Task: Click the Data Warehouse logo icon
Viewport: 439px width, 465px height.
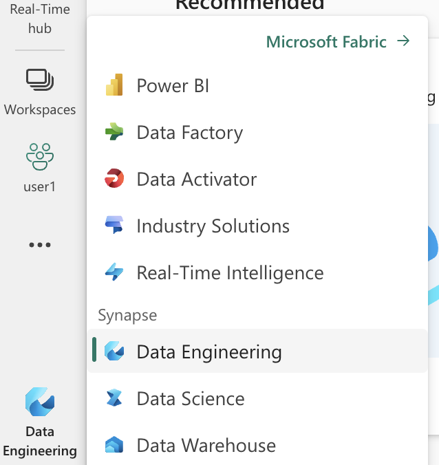Action: pyautogui.click(x=114, y=444)
